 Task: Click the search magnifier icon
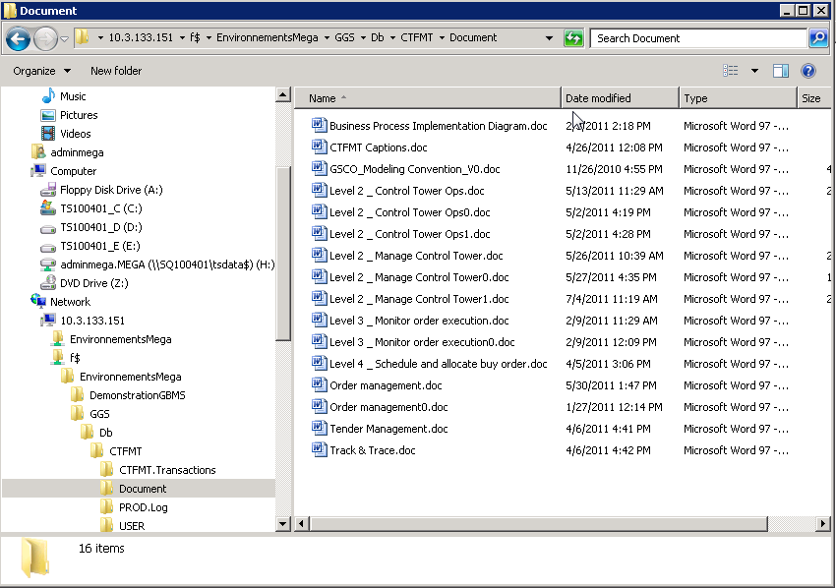(x=817, y=38)
